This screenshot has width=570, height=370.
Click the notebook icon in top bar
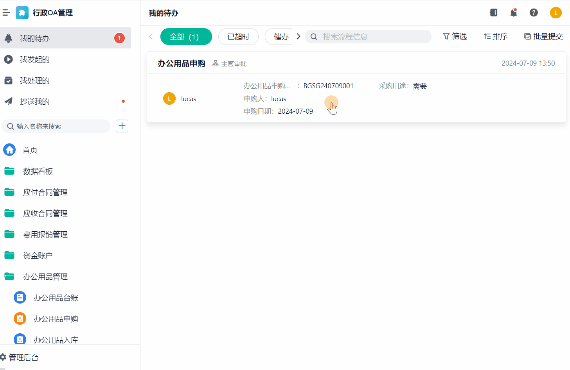(x=493, y=13)
